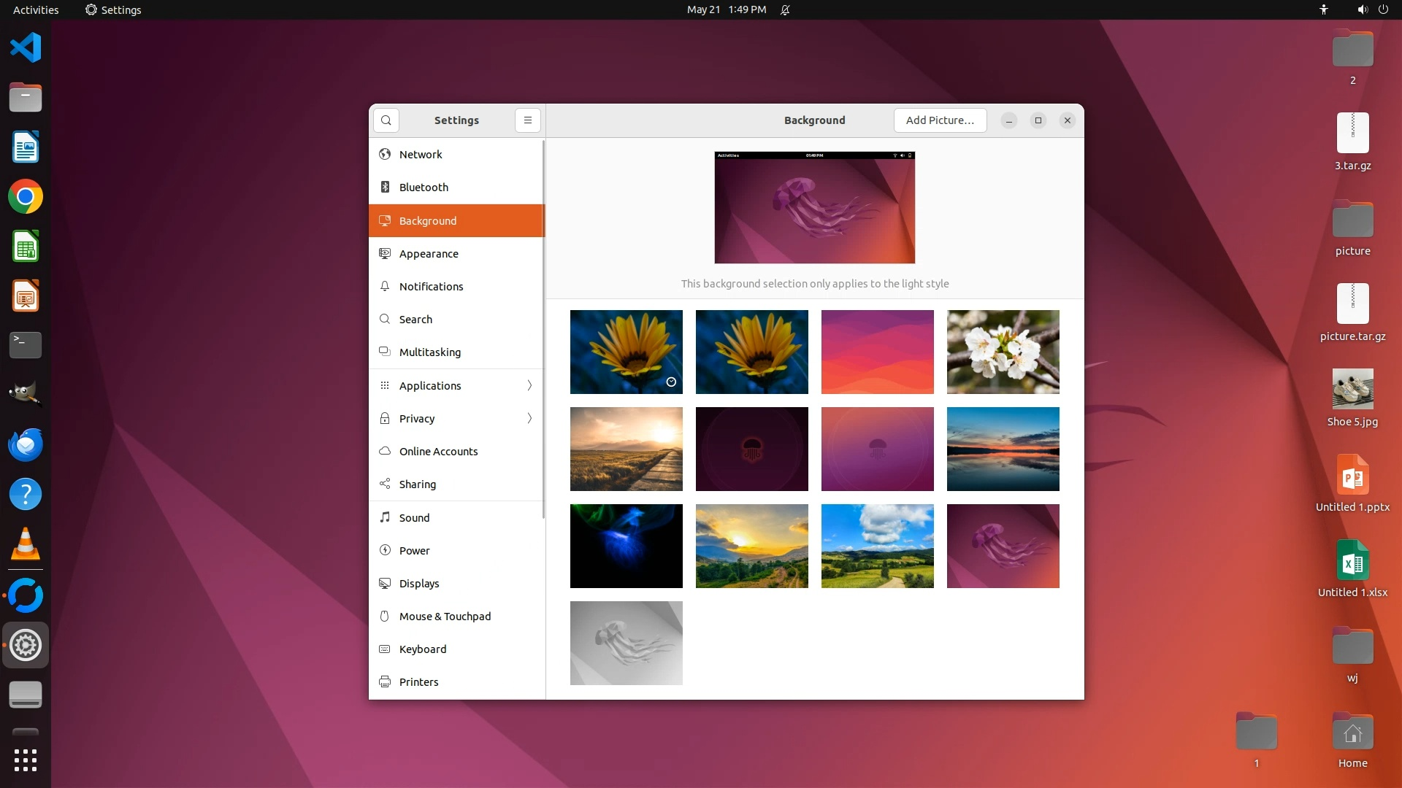This screenshot has height=788, width=1402.
Task: Launch Google Chrome from the dock
Action: click(26, 197)
